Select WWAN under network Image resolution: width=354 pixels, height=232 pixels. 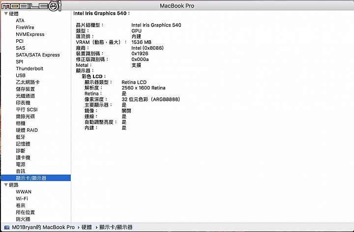click(x=24, y=192)
